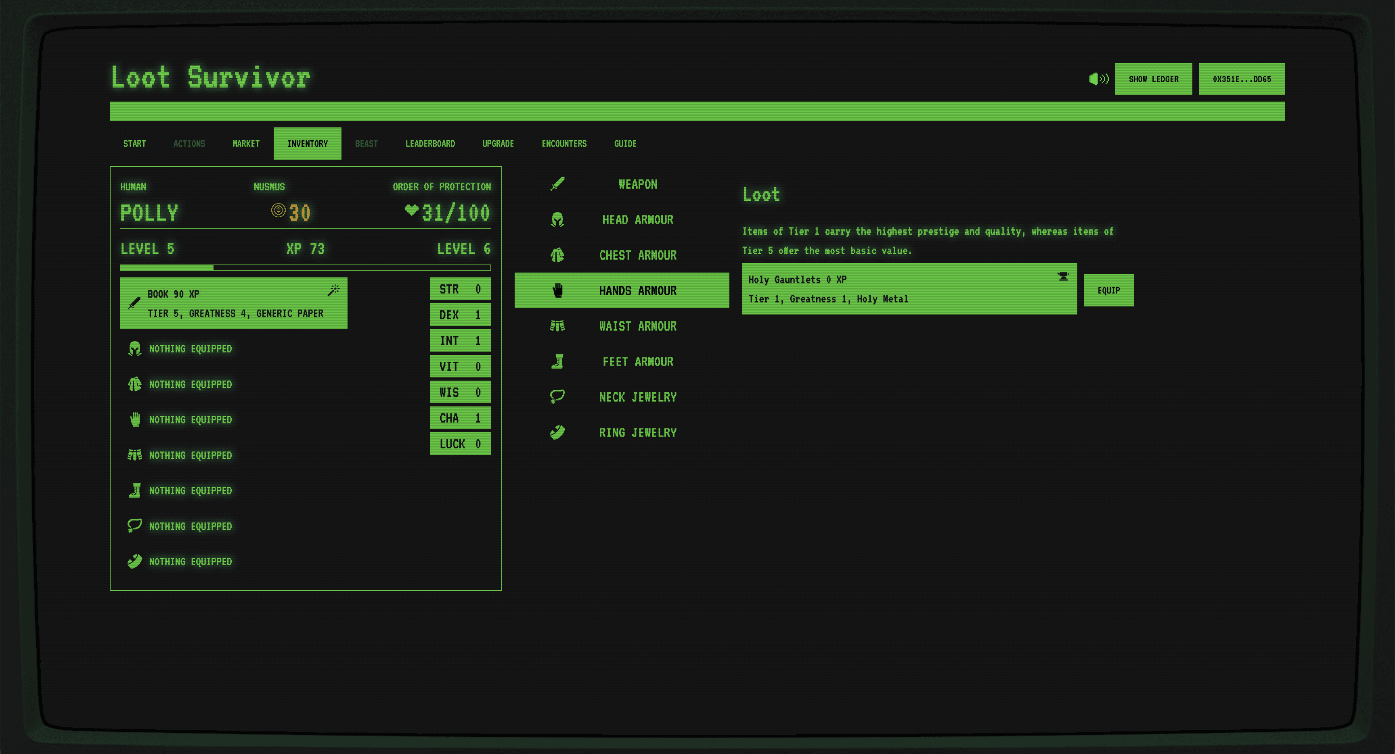Open the Leaderboard tab
Image resolution: width=1395 pixels, height=754 pixels.
(x=430, y=143)
